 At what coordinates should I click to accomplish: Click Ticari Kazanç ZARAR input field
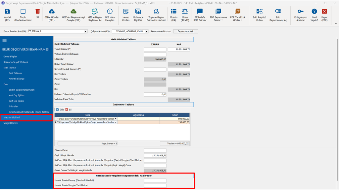pos(155,49)
